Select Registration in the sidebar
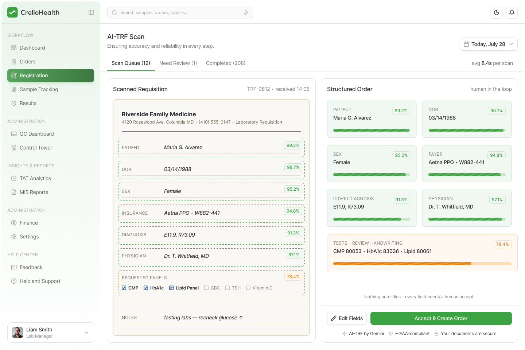525x350 pixels. [x=51, y=75]
